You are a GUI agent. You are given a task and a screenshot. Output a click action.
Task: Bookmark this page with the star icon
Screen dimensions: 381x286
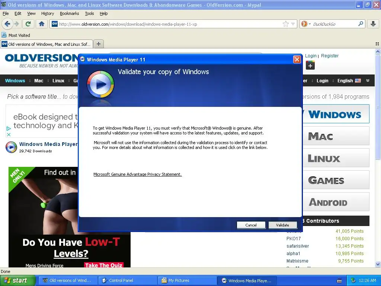click(286, 24)
